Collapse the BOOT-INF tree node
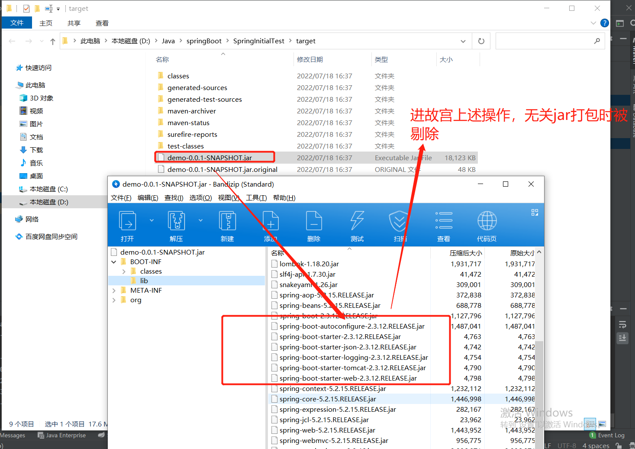 114,262
